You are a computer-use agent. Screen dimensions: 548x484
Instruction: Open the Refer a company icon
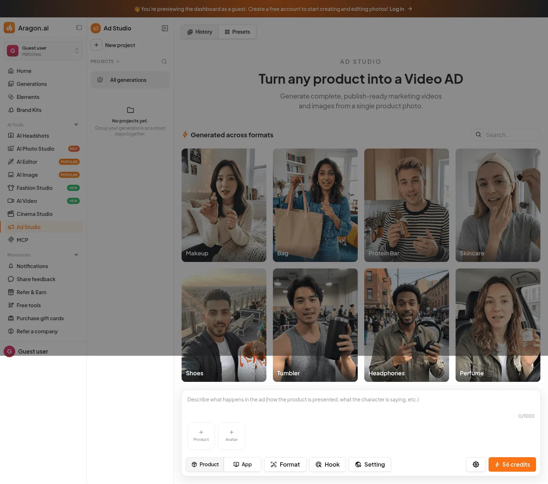click(11, 331)
